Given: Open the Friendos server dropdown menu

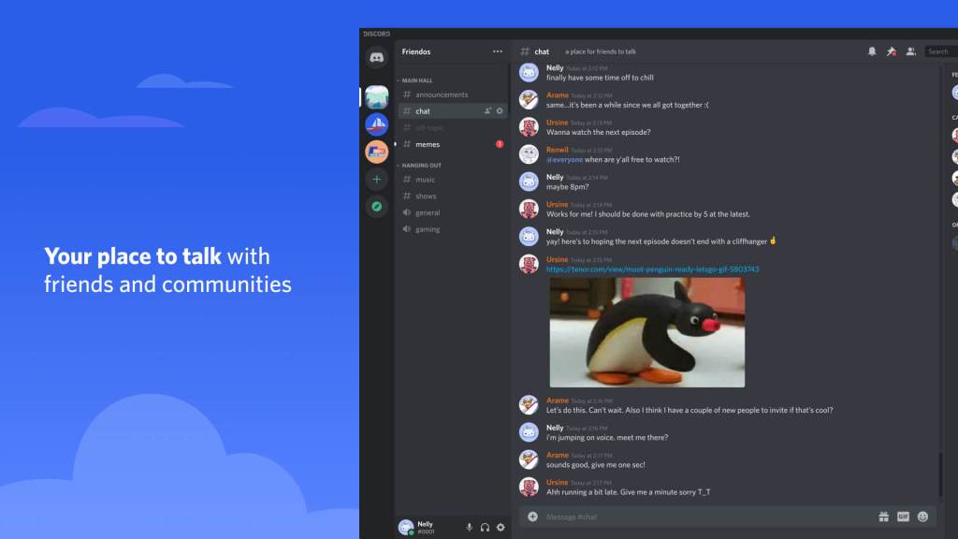Looking at the screenshot, I should tap(499, 51).
